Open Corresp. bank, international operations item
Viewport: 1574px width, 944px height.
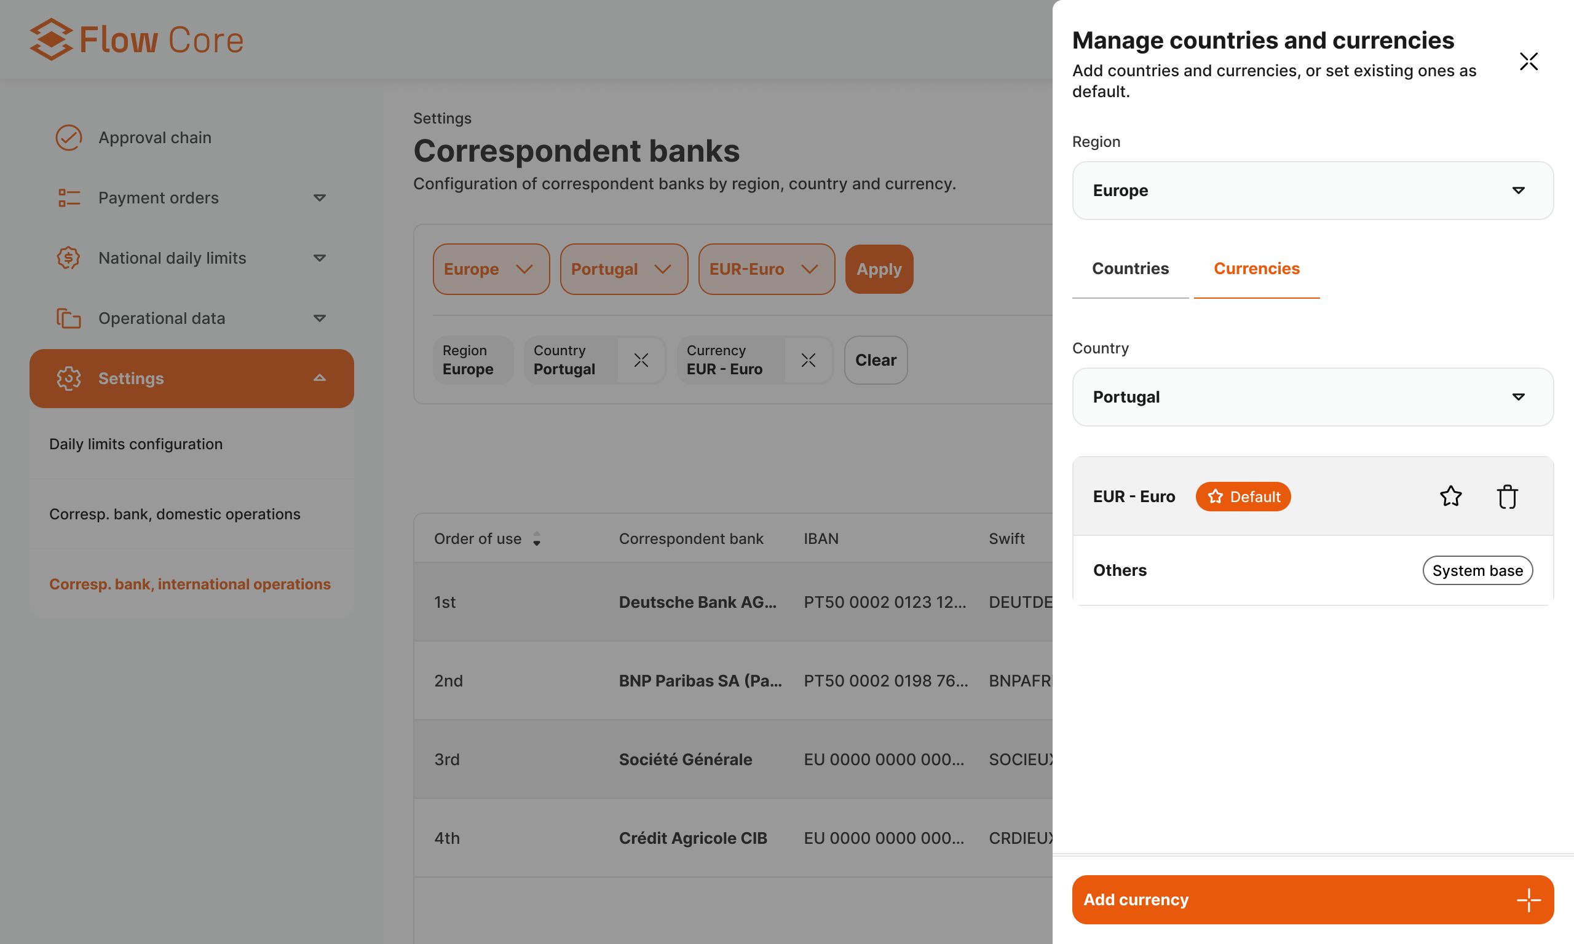[x=191, y=584]
